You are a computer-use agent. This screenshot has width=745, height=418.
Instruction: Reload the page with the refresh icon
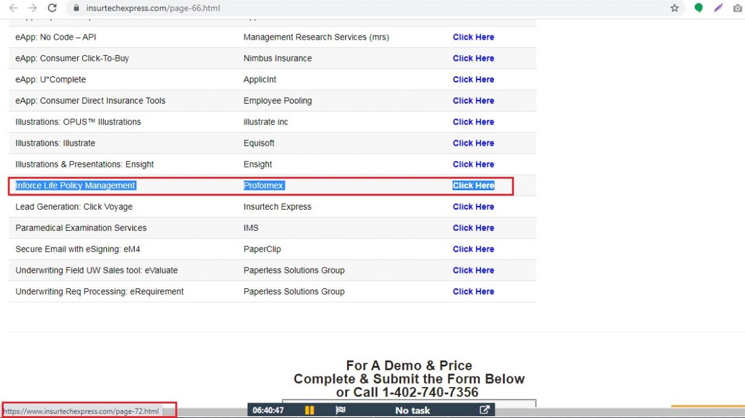[53, 8]
